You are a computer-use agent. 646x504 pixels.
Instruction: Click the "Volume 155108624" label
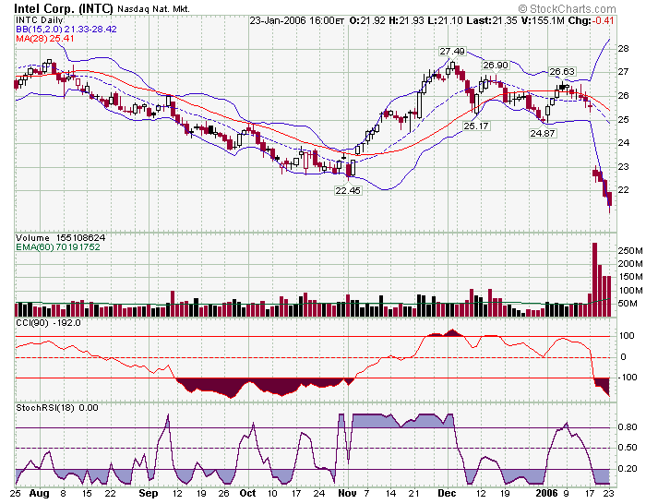coord(60,238)
